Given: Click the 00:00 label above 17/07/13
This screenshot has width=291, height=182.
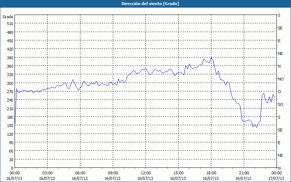Looking at the screenshot, I should coord(276,173).
